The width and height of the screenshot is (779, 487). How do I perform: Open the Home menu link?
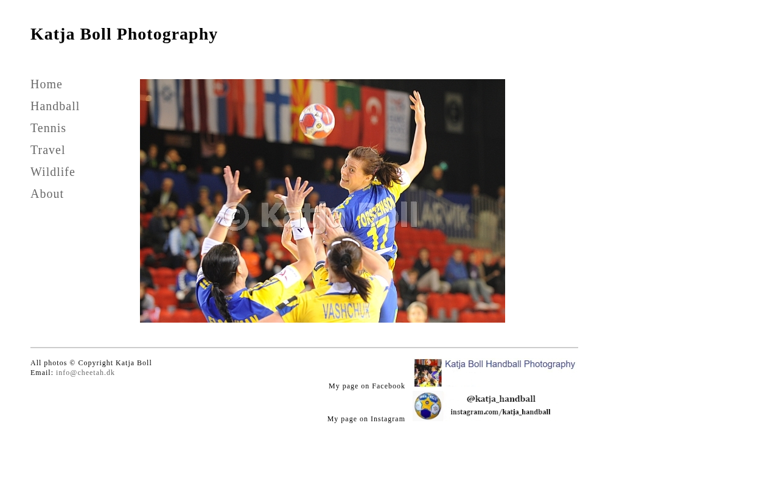(46, 85)
